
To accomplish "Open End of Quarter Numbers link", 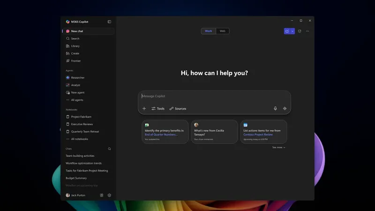I will (x=161, y=135).
